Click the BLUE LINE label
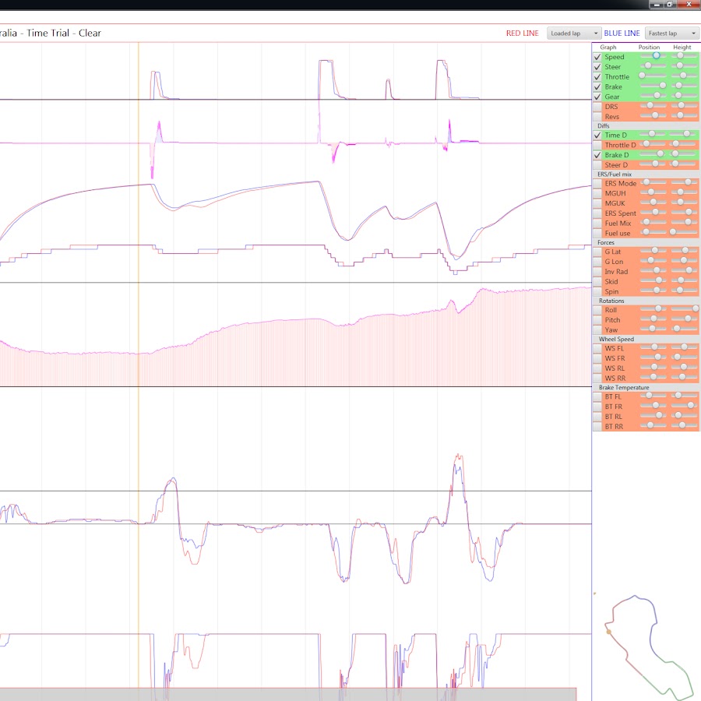The height and width of the screenshot is (701, 701). pos(622,33)
